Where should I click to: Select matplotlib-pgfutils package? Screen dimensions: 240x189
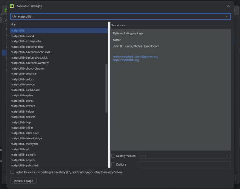pos(59,155)
